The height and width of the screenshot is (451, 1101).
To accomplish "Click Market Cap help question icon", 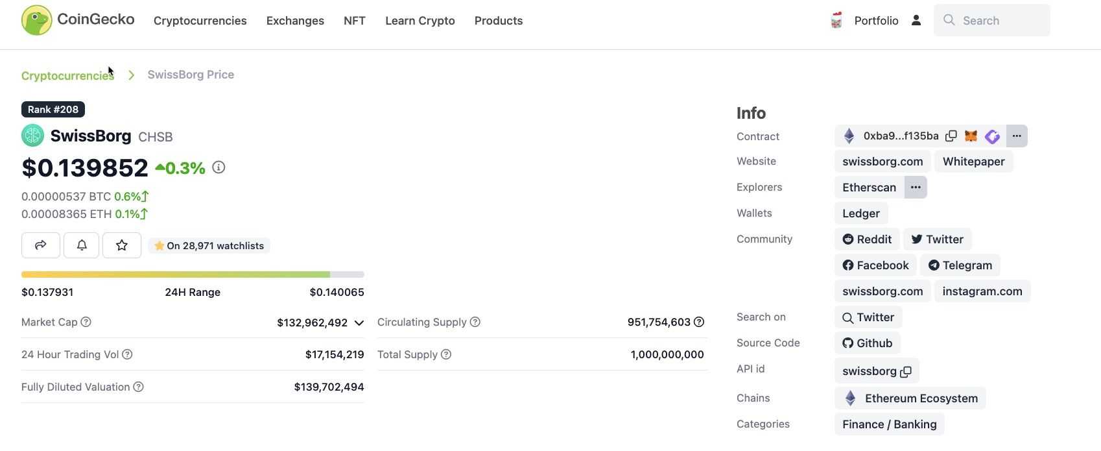I will 86,322.
